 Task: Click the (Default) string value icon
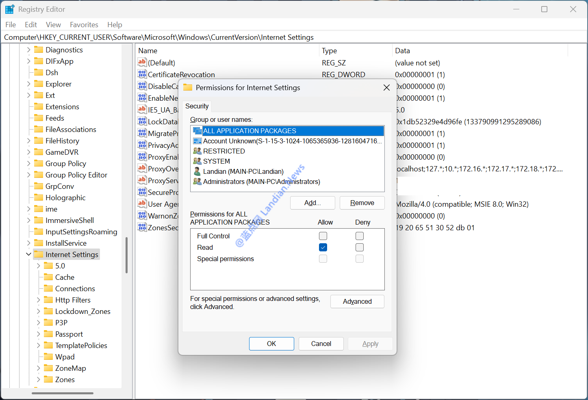(x=142, y=62)
